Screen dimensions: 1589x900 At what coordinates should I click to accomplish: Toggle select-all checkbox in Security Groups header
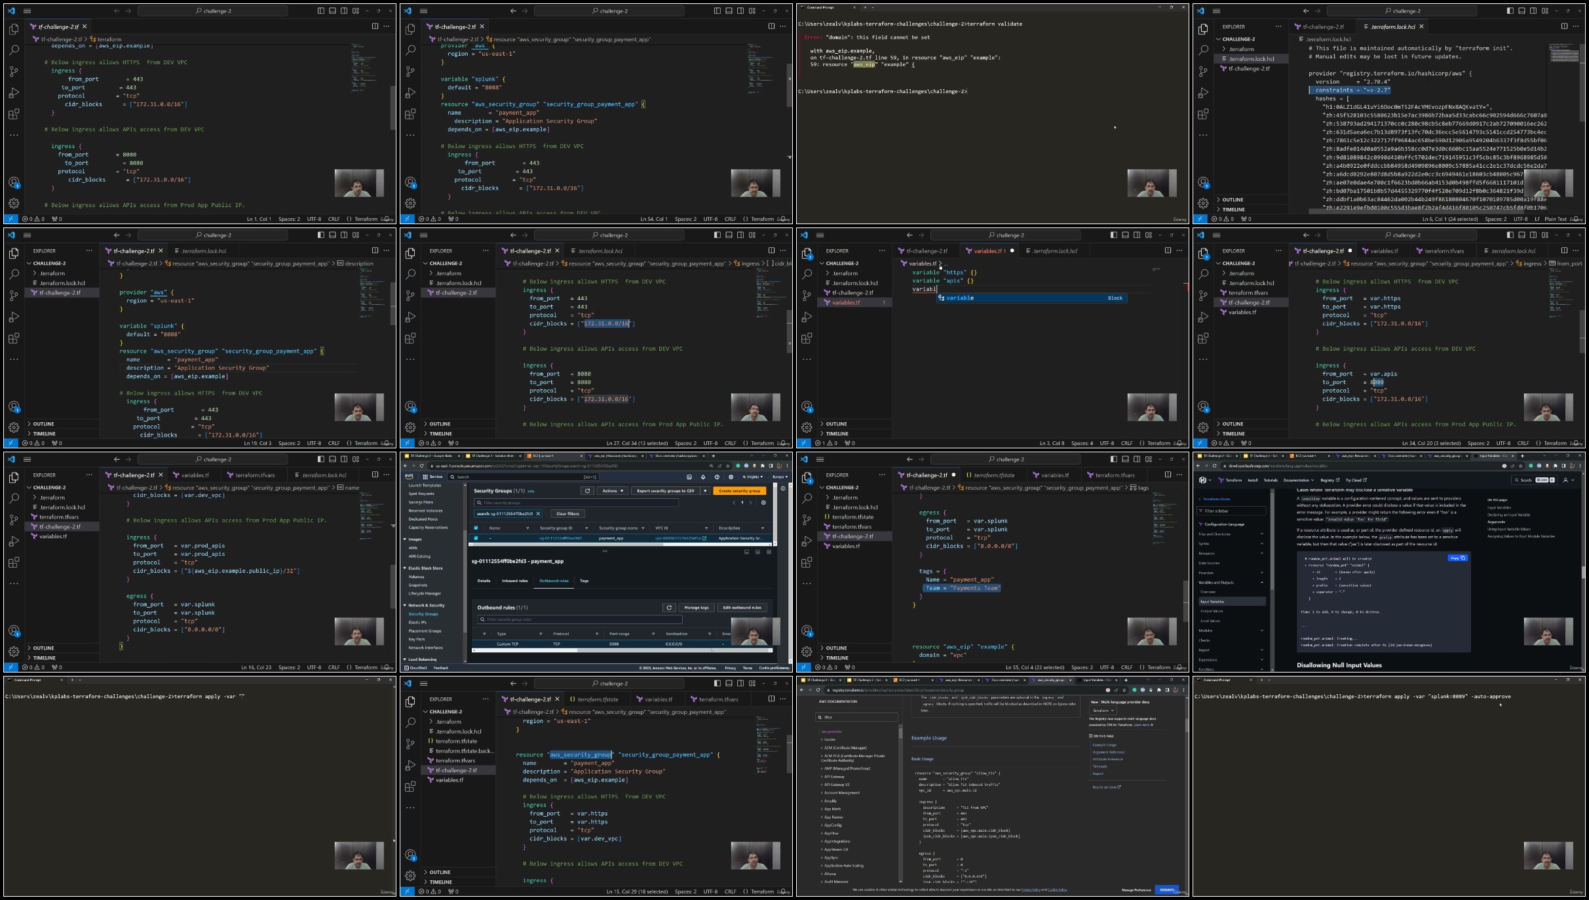point(476,528)
